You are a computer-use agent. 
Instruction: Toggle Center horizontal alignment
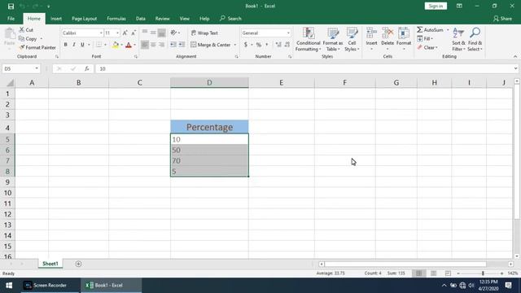click(153, 45)
